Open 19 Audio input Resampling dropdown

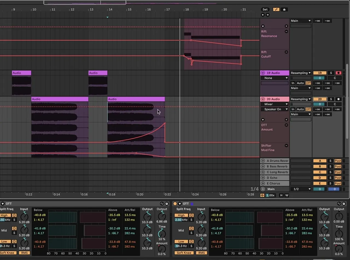pos(301,73)
